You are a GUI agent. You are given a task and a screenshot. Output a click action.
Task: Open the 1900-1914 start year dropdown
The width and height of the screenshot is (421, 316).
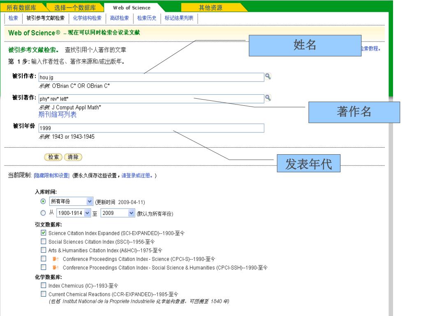click(74, 213)
